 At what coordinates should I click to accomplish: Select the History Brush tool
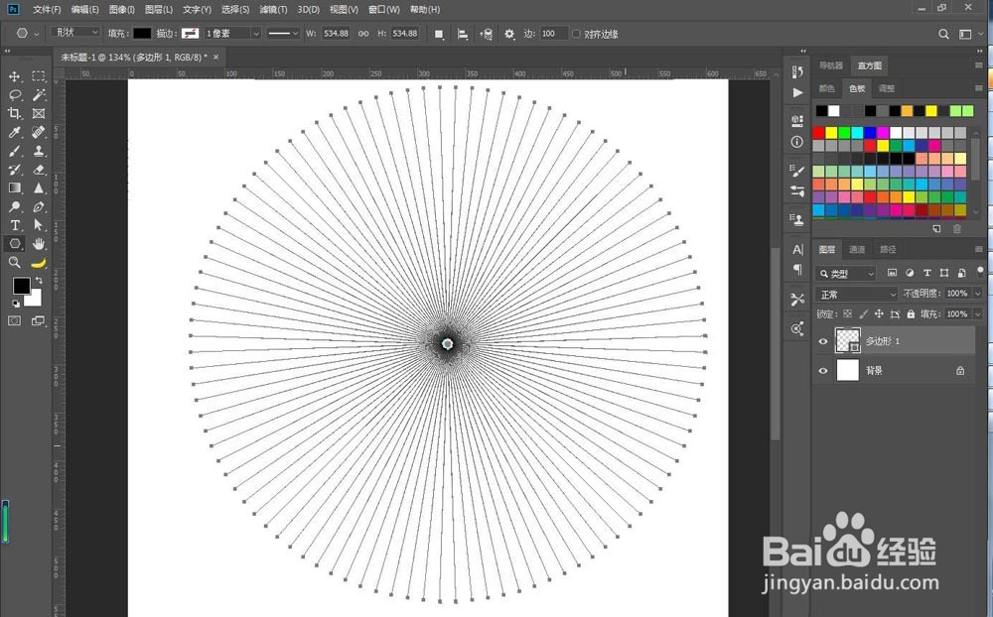[x=15, y=169]
